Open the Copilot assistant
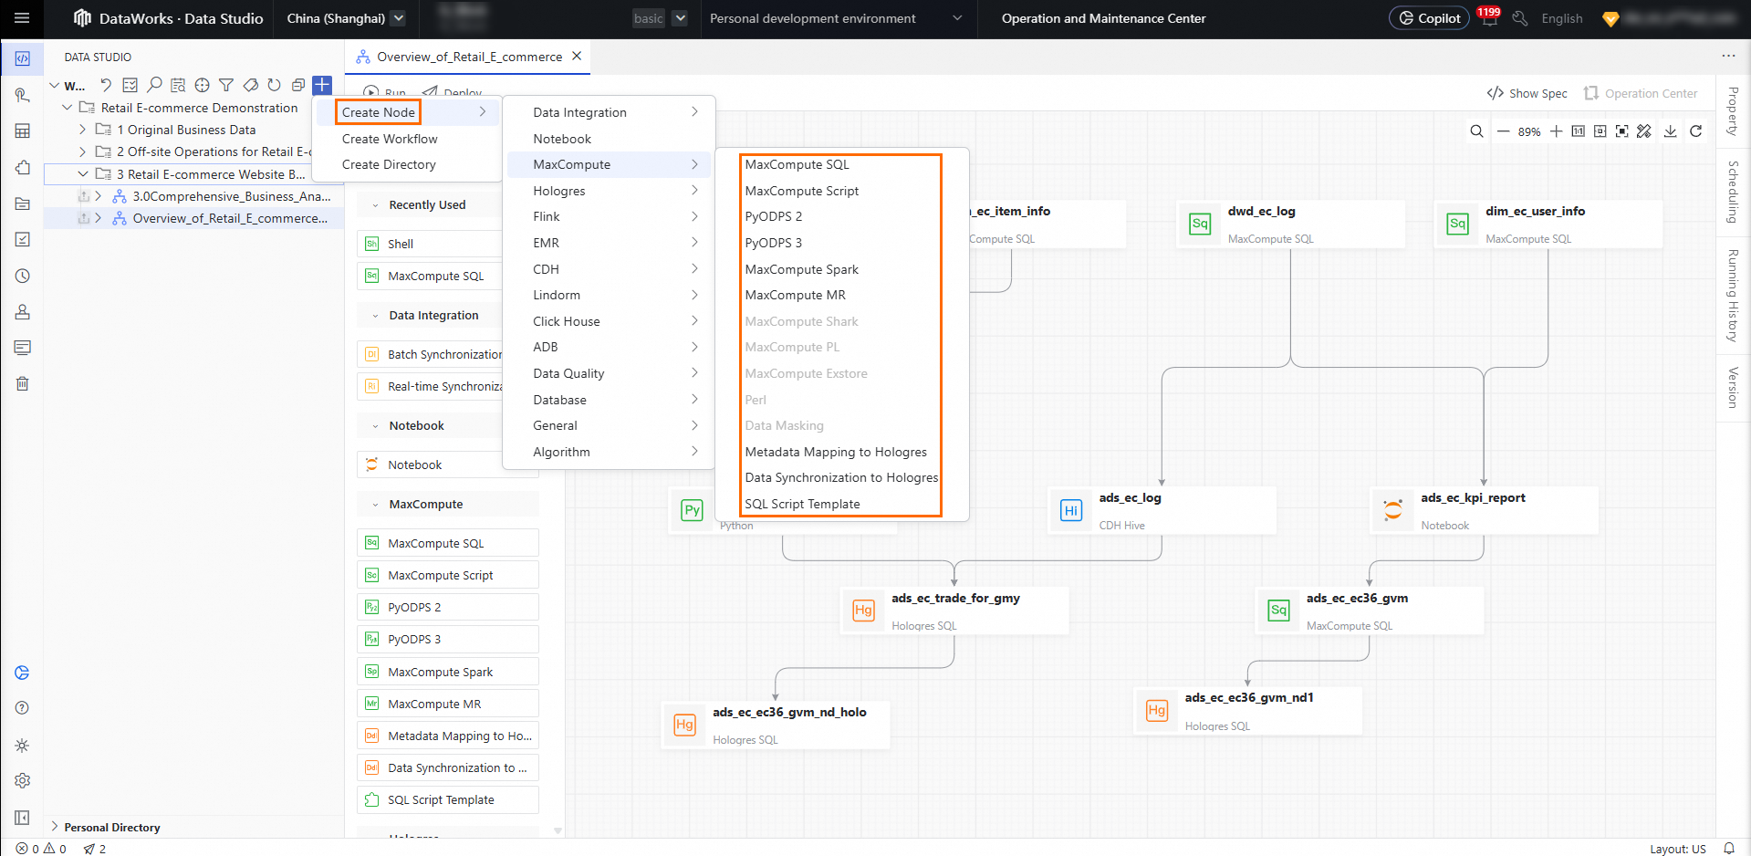1751x856 pixels. coord(1429,18)
